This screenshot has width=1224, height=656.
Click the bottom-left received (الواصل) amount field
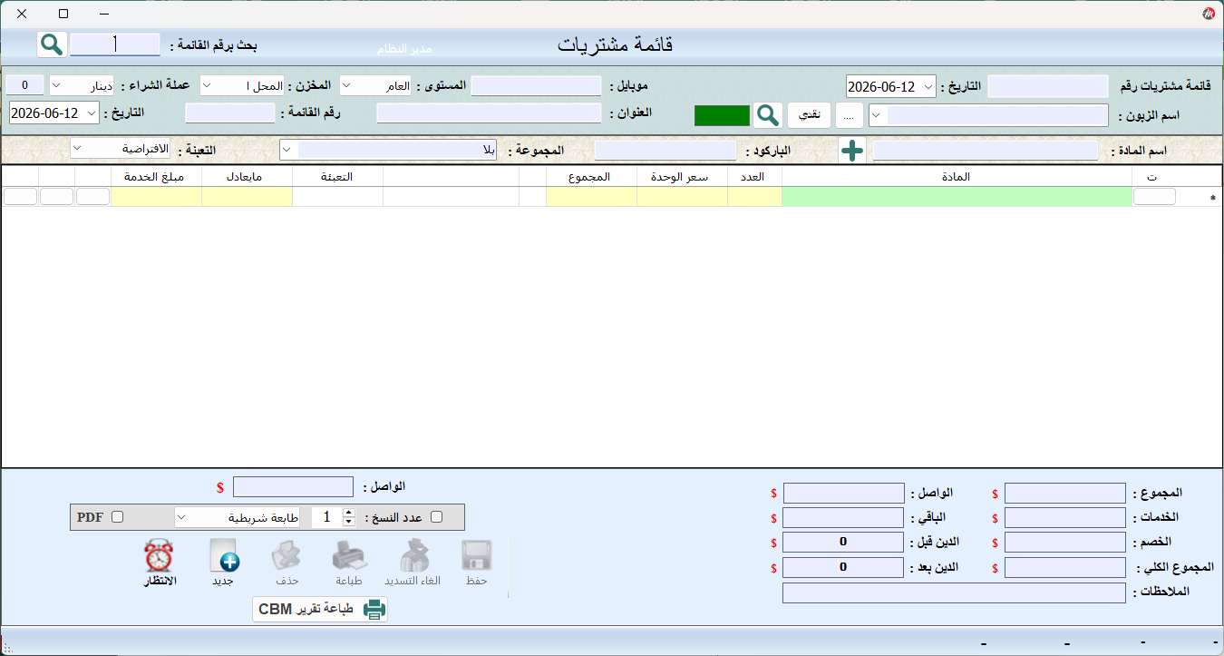293,487
